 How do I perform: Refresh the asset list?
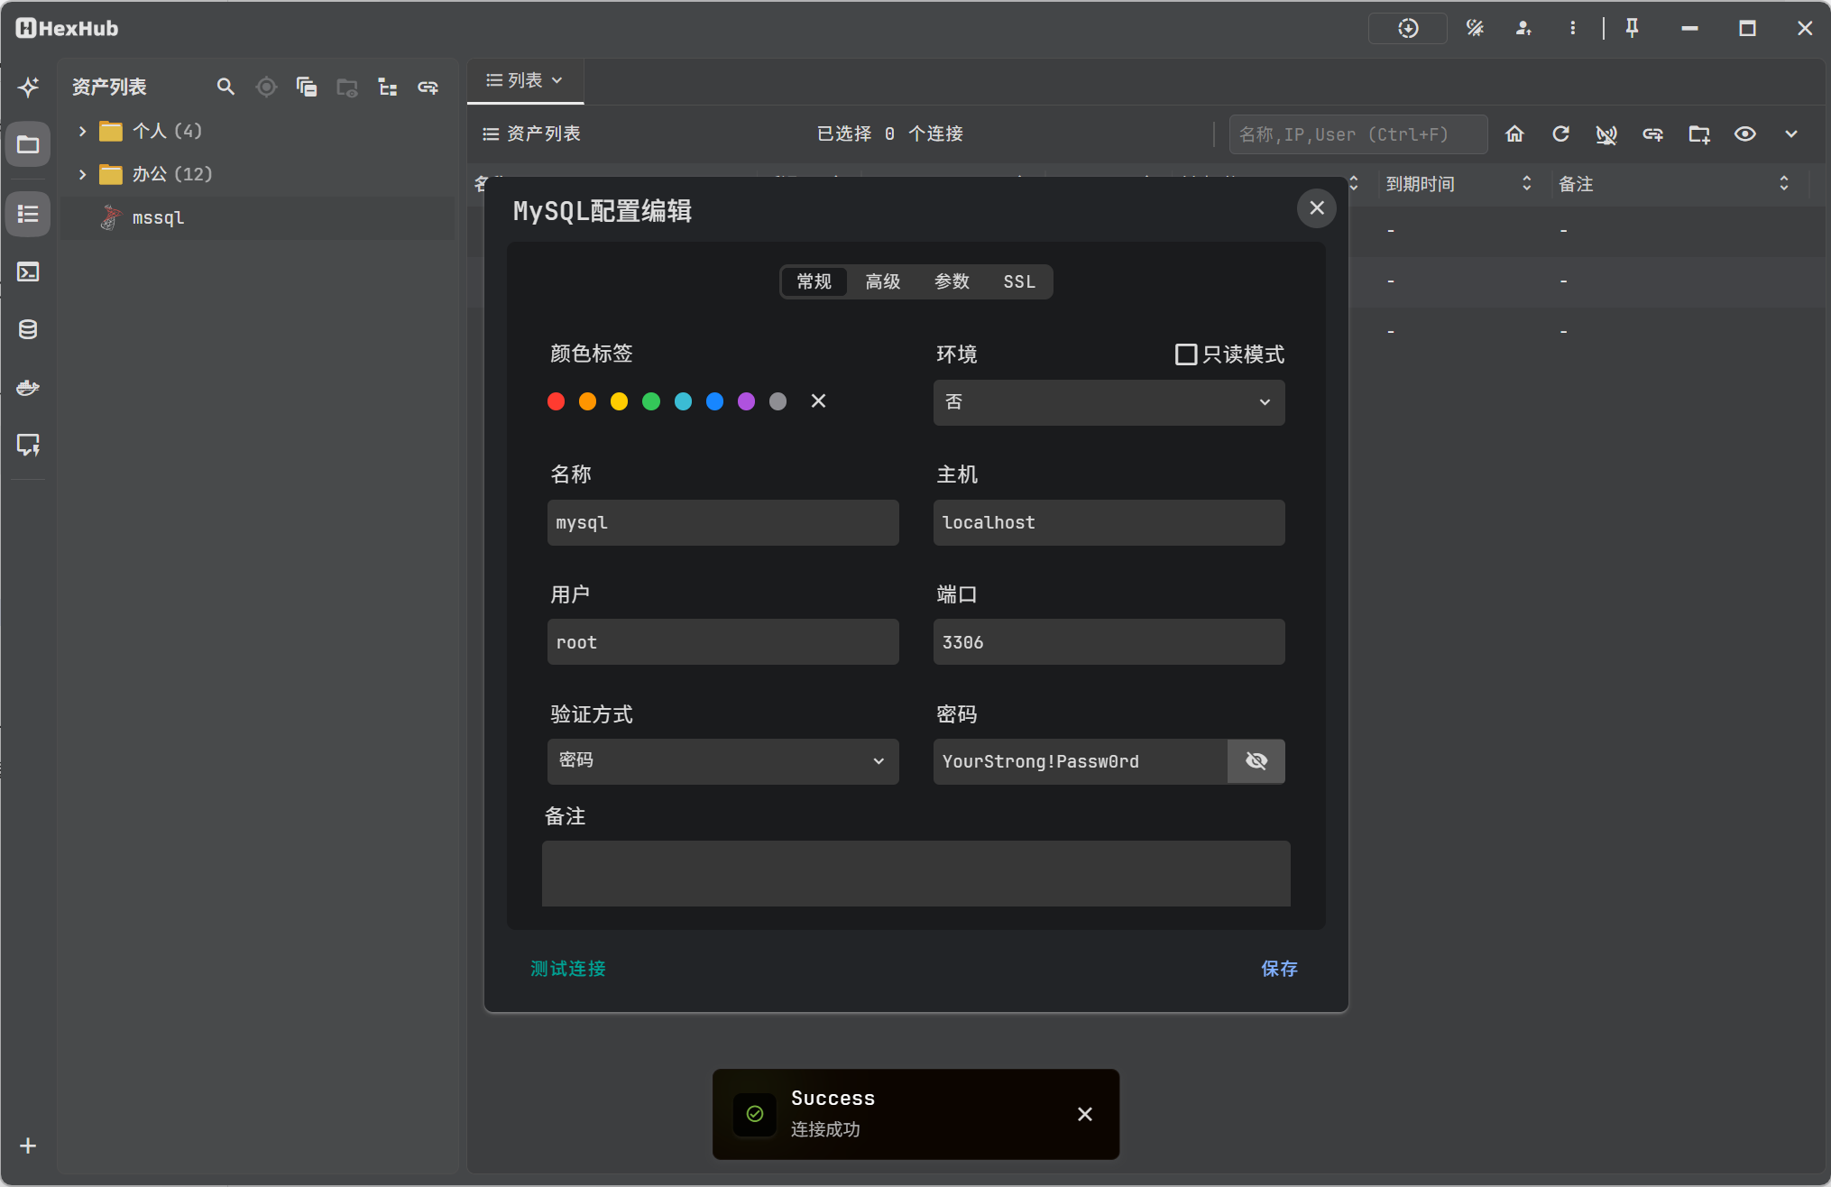(x=1560, y=134)
